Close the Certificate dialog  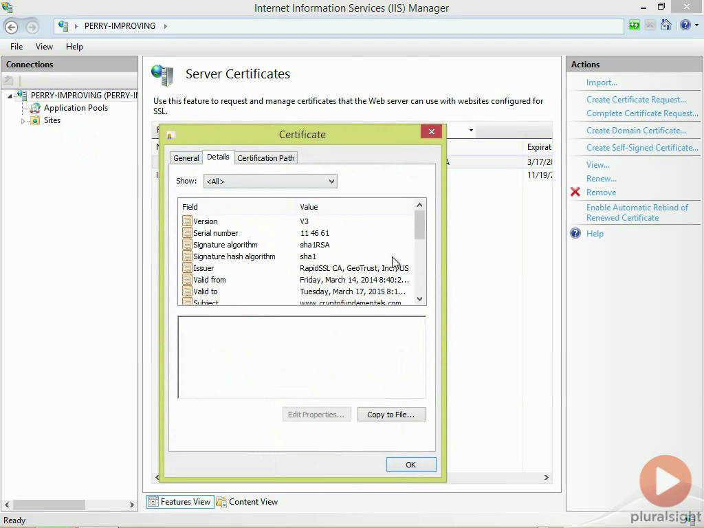[x=432, y=131]
